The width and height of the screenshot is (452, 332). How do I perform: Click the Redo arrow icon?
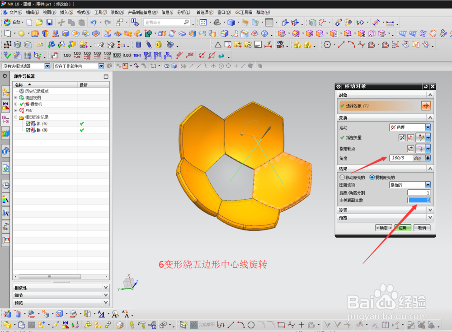coord(108,22)
